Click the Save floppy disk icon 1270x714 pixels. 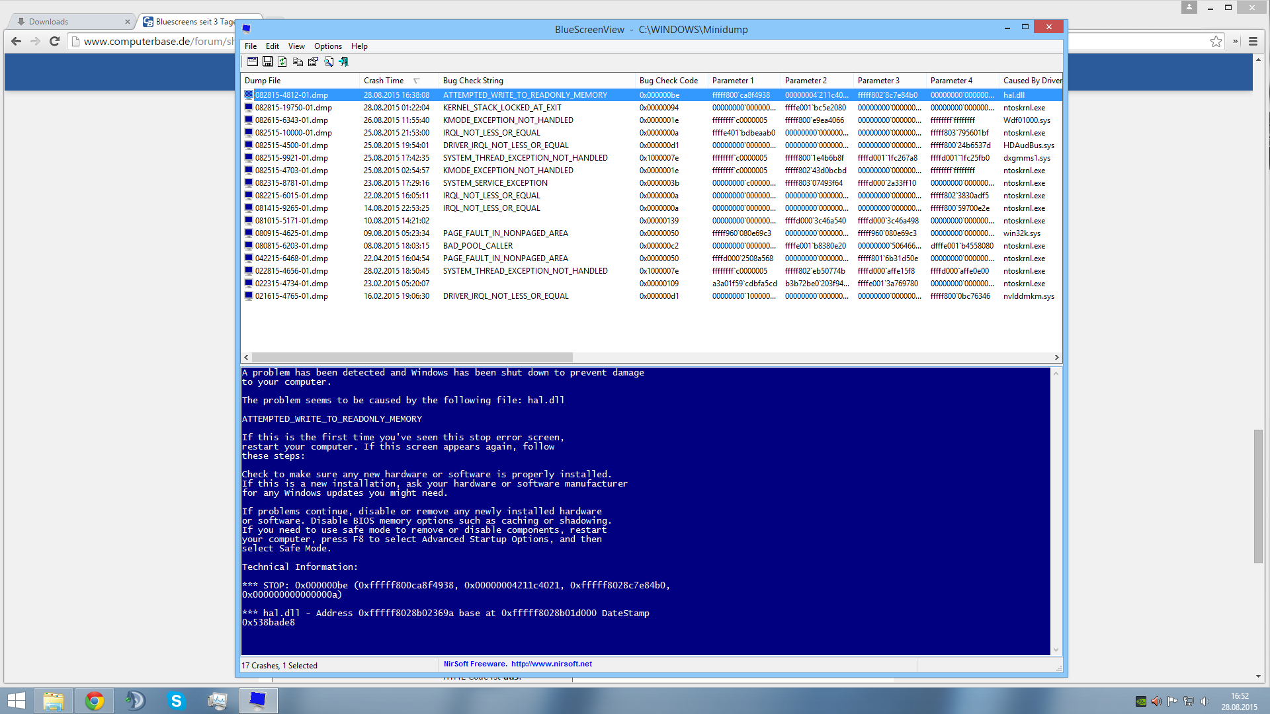(267, 61)
